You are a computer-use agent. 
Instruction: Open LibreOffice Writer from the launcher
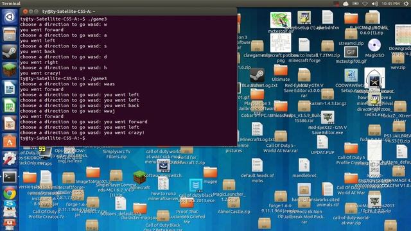tap(10, 88)
